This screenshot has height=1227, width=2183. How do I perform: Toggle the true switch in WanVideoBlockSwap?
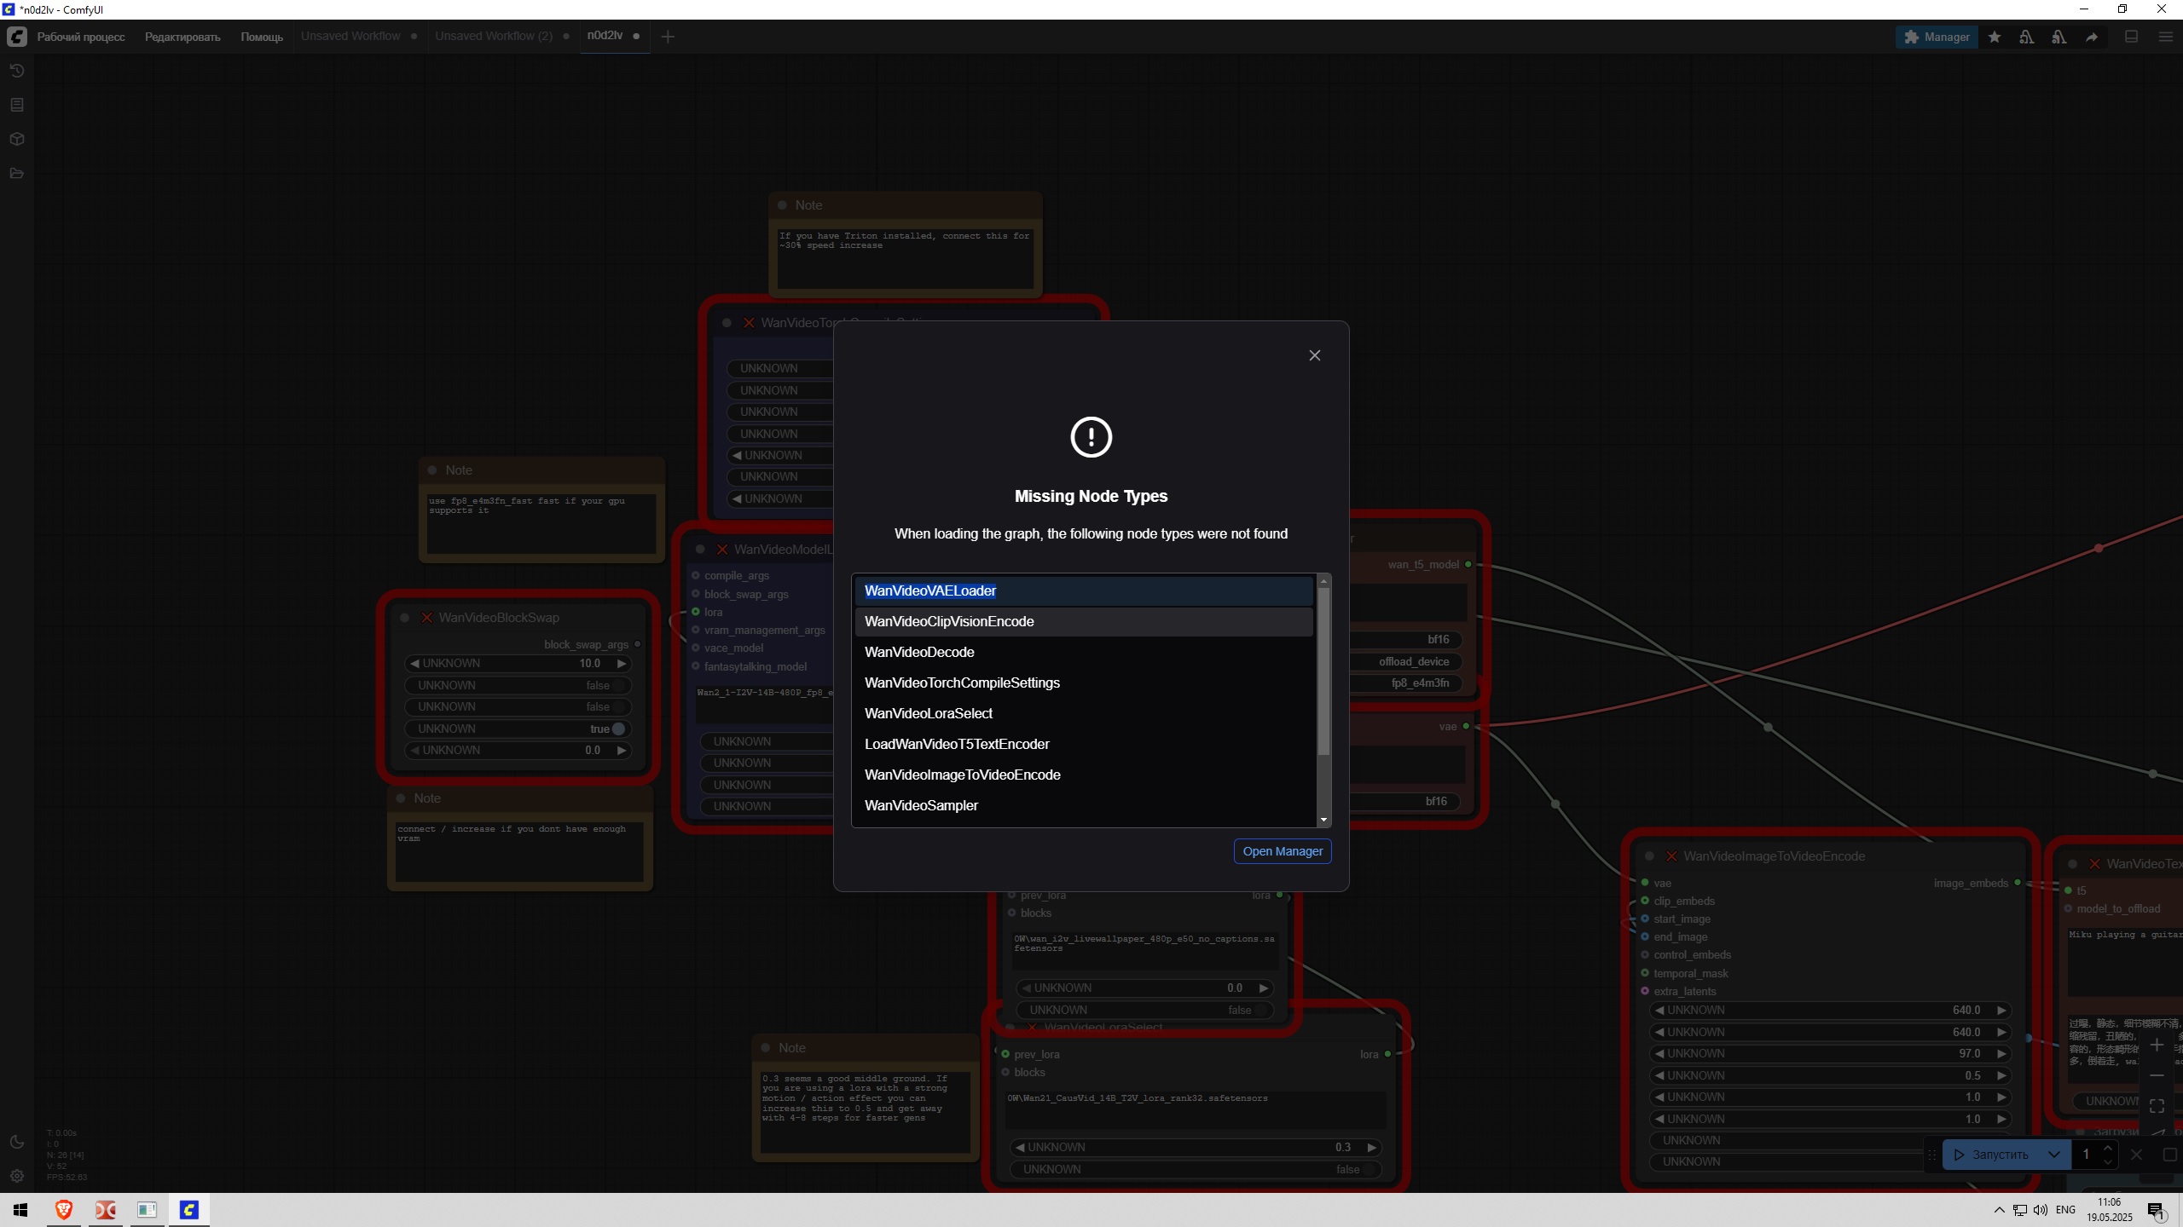point(619,729)
